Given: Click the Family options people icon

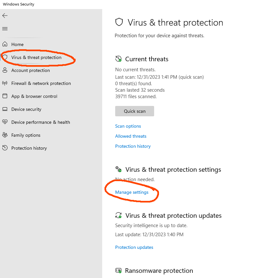Looking at the screenshot, I should 5,135.
